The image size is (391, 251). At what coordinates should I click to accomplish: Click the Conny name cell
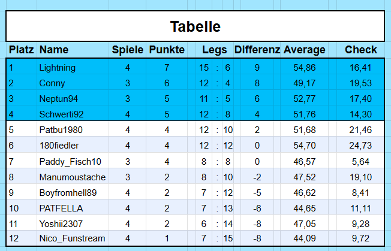point(73,83)
